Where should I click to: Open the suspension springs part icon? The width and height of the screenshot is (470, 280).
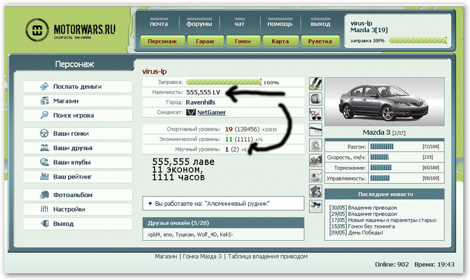(315, 83)
